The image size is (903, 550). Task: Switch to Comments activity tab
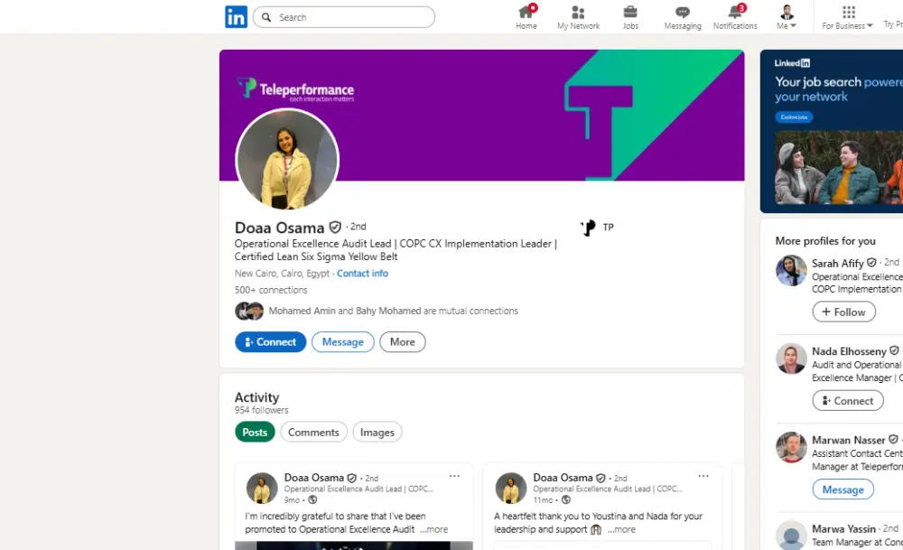313,433
